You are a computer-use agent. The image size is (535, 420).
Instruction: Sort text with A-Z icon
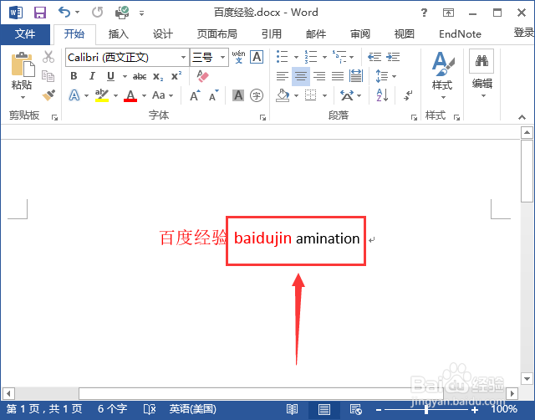[x=382, y=95]
